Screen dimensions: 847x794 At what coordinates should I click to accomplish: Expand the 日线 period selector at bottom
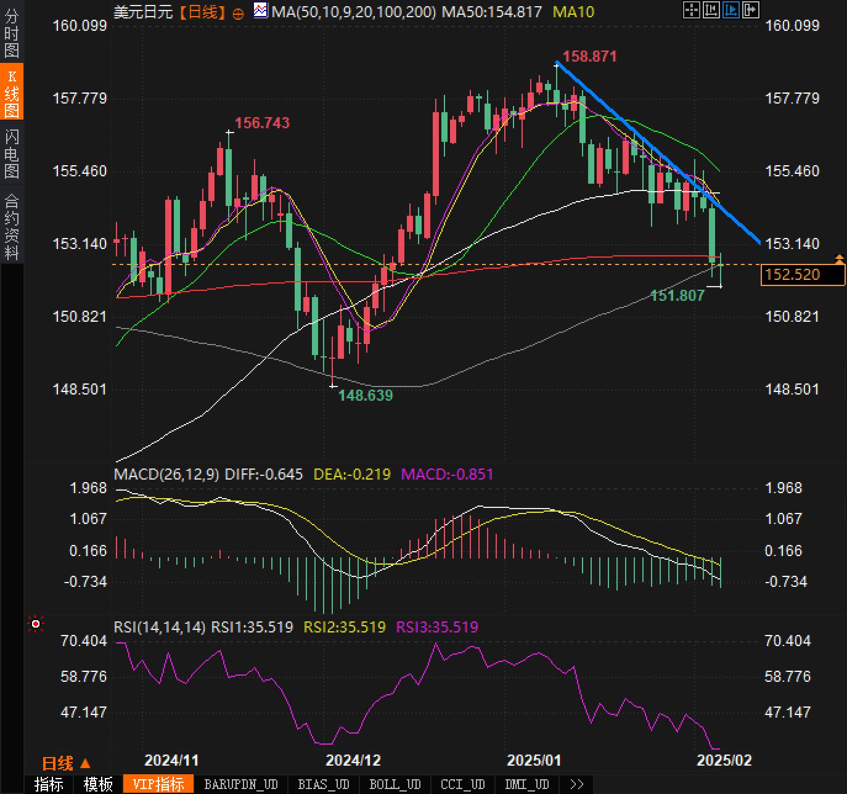click(x=66, y=763)
